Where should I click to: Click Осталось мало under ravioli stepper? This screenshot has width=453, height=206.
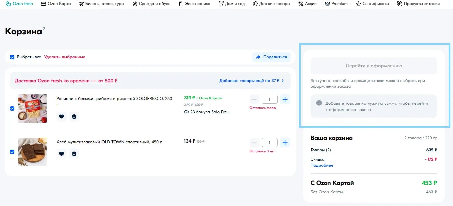[x=262, y=108]
